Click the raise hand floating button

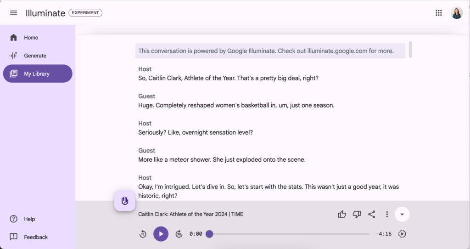point(125,201)
